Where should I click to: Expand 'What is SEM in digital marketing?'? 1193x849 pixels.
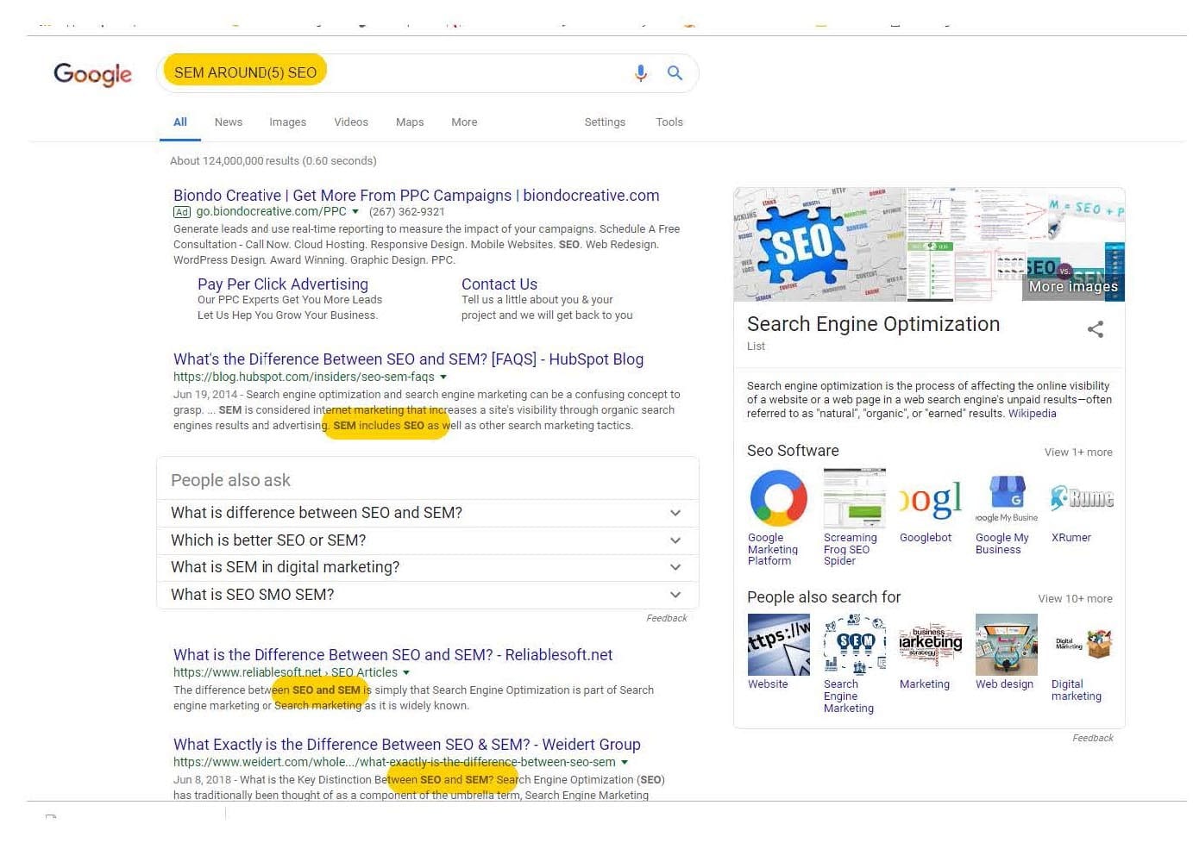(x=428, y=567)
